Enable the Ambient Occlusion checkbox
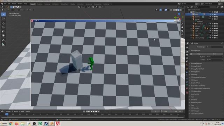 (192, 77)
